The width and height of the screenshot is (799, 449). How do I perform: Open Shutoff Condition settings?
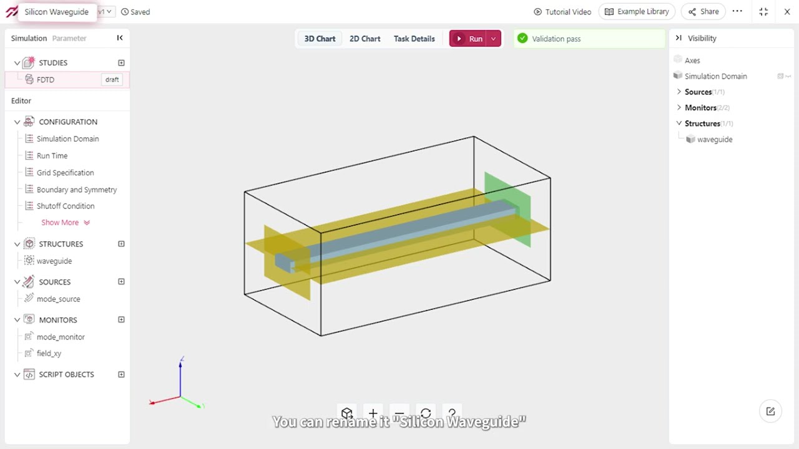66,206
